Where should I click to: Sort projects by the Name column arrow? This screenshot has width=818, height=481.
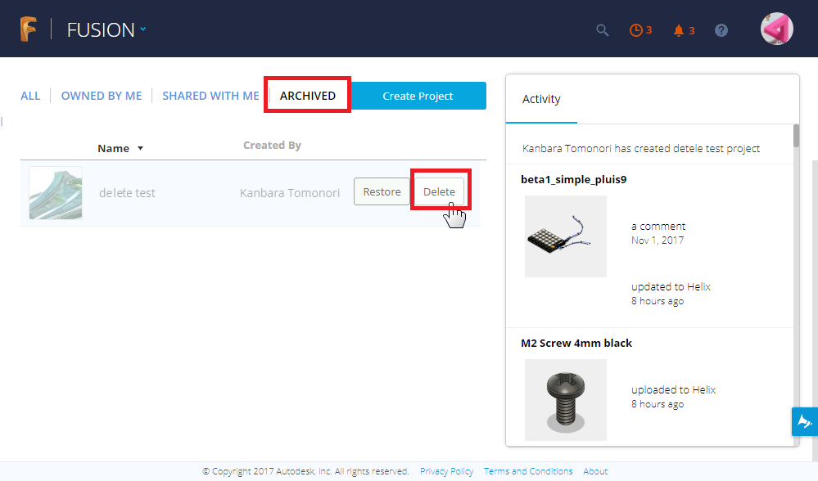pos(140,149)
